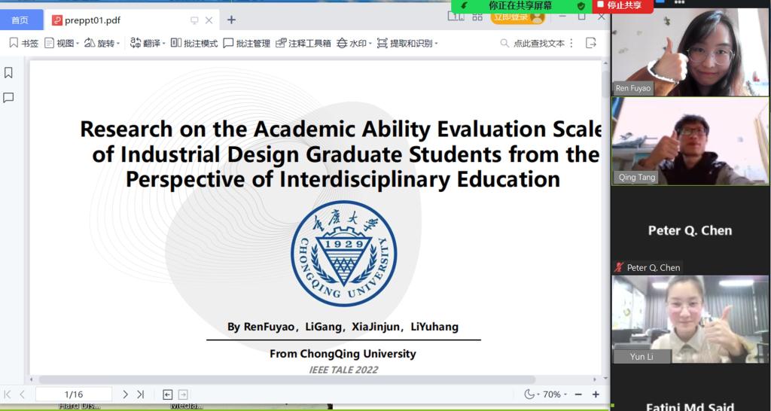Jump to the last page
Screen dimensions: 771x411
[x=140, y=394]
